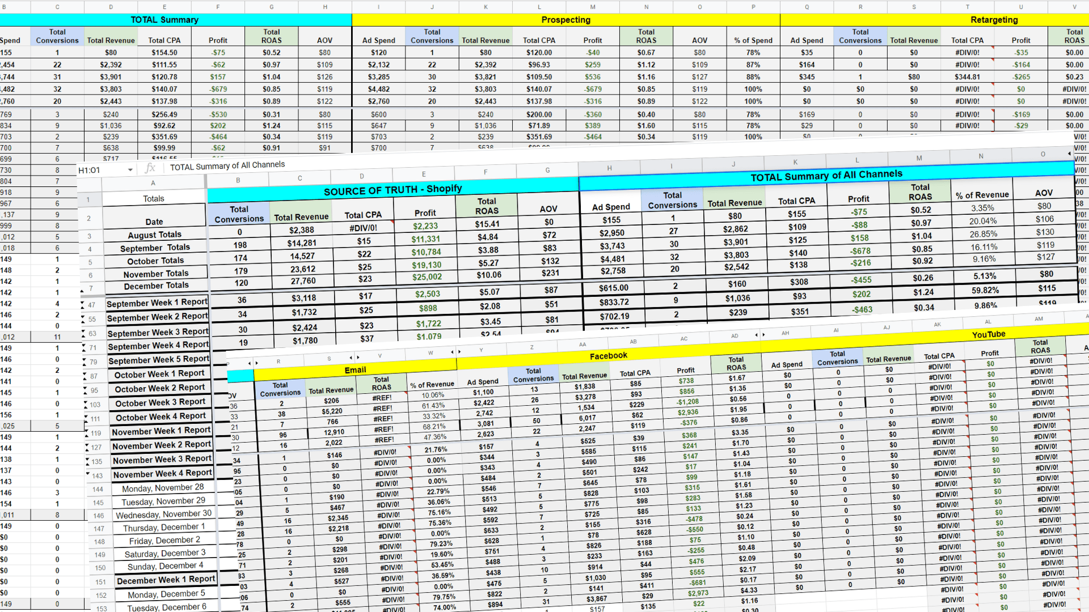Unhide rows using arrows beside row 87
This screenshot has width=1089, height=612.
pos(85,375)
